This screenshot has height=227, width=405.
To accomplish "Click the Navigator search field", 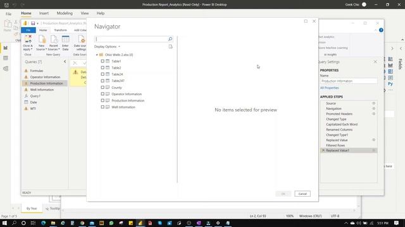I will point(131,39).
